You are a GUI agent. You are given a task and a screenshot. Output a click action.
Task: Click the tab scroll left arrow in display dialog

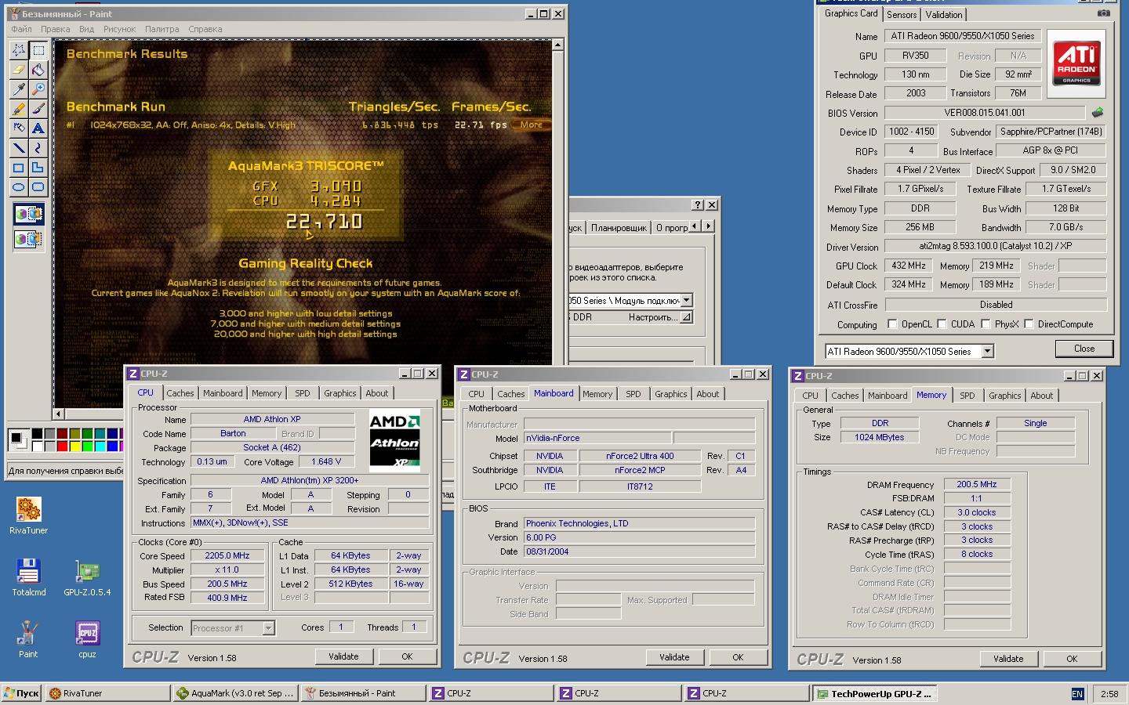tap(695, 226)
